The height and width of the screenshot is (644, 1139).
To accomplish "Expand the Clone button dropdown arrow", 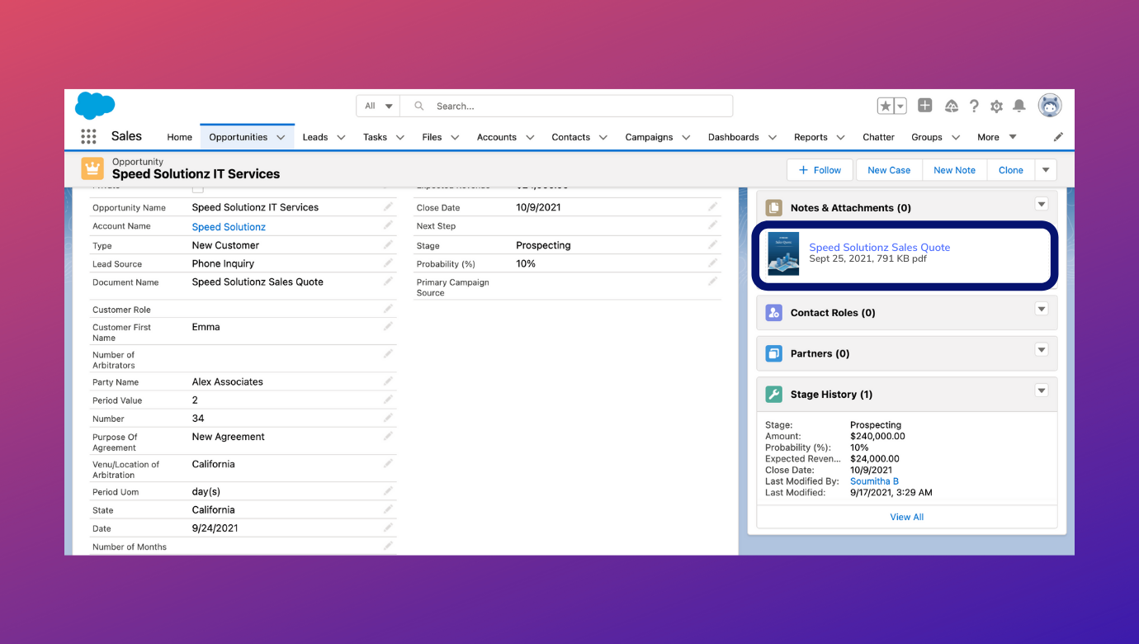I will click(1045, 169).
